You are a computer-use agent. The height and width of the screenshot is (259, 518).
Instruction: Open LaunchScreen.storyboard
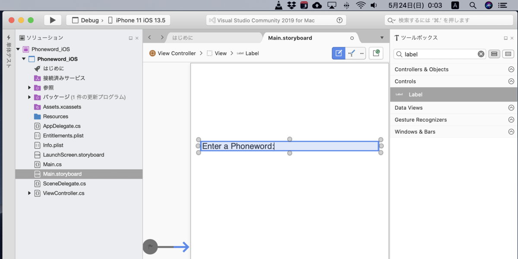[73, 155]
